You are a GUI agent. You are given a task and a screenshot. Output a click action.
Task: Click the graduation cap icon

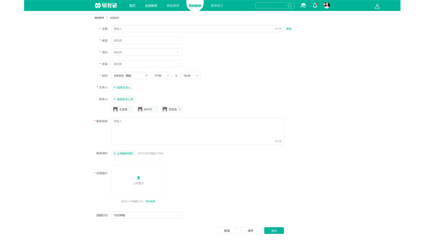[303, 5]
